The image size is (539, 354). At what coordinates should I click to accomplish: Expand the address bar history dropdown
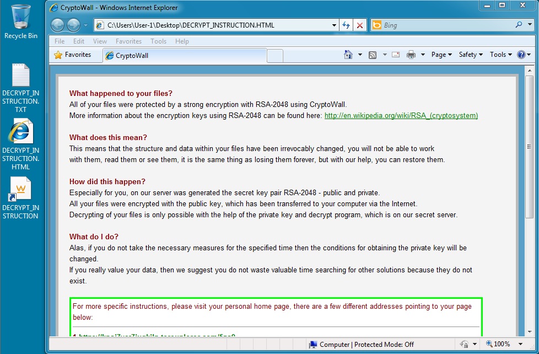pos(334,25)
